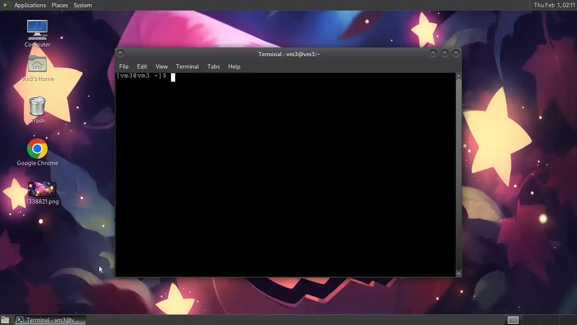
Task: Open the Computer desktop icon
Action: pos(37,33)
